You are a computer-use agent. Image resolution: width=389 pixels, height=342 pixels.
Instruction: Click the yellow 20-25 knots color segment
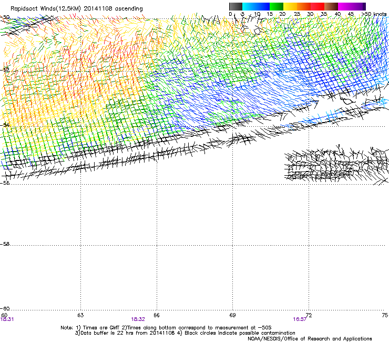pos(290,6)
